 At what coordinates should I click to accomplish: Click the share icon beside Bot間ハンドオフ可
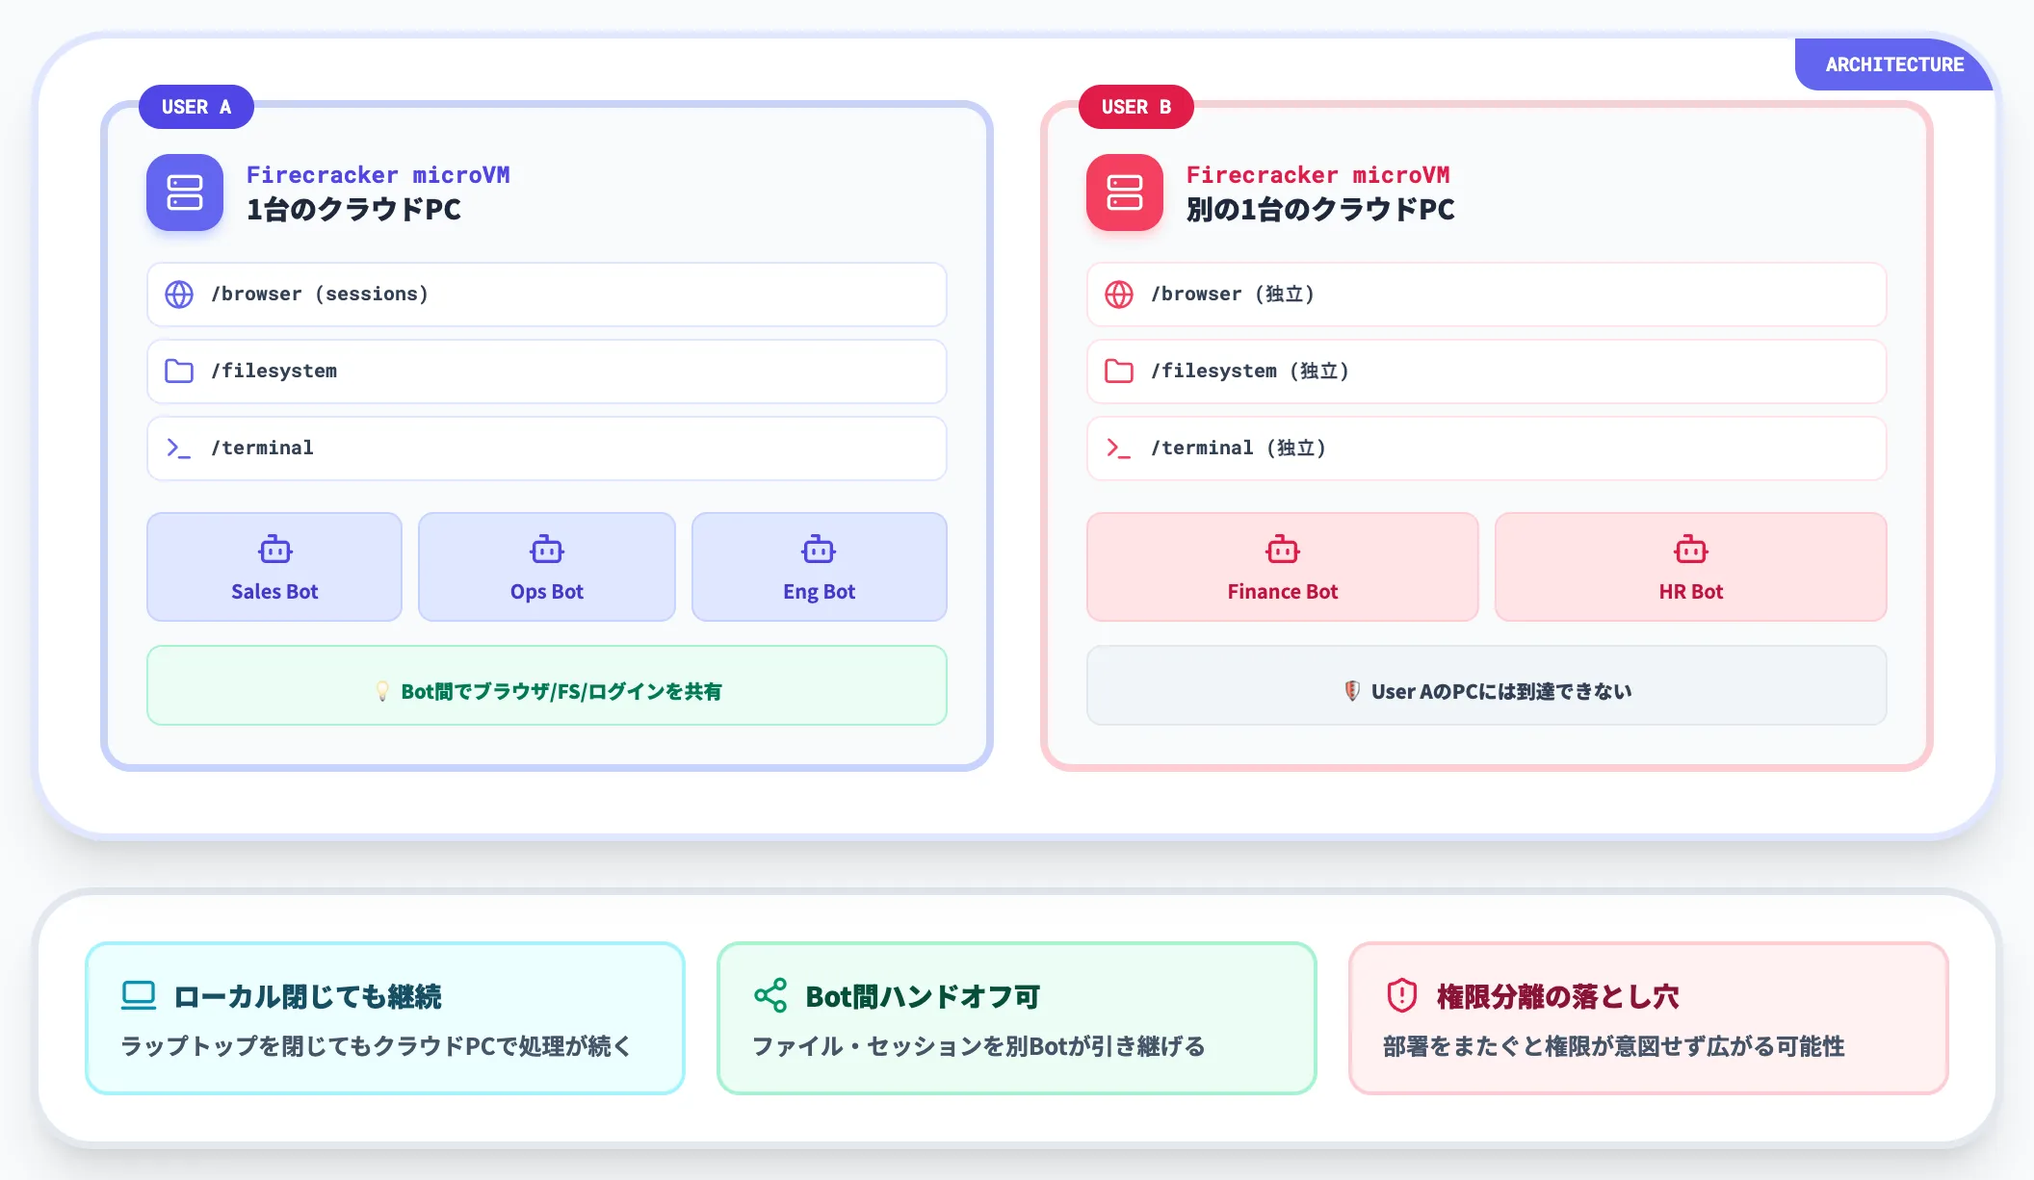pos(770,995)
